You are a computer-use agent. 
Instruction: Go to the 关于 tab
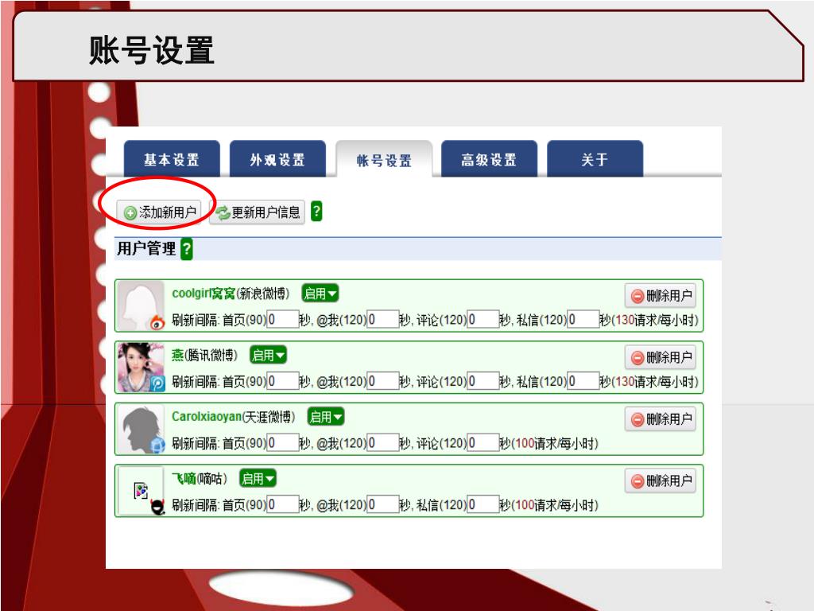click(x=595, y=159)
